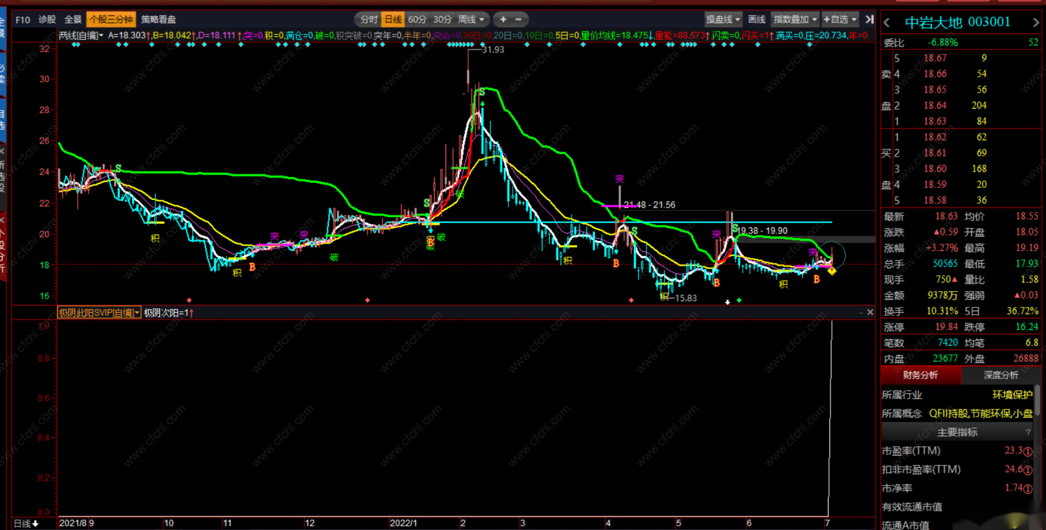The width and height of the screenshot is (1046, 530).
Task: Expand the 指数叠加 dropdown
Action: click(x=795, y=19)
